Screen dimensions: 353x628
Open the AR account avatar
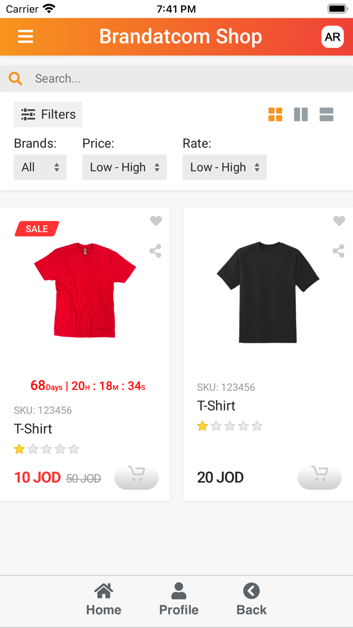(332, 36)
